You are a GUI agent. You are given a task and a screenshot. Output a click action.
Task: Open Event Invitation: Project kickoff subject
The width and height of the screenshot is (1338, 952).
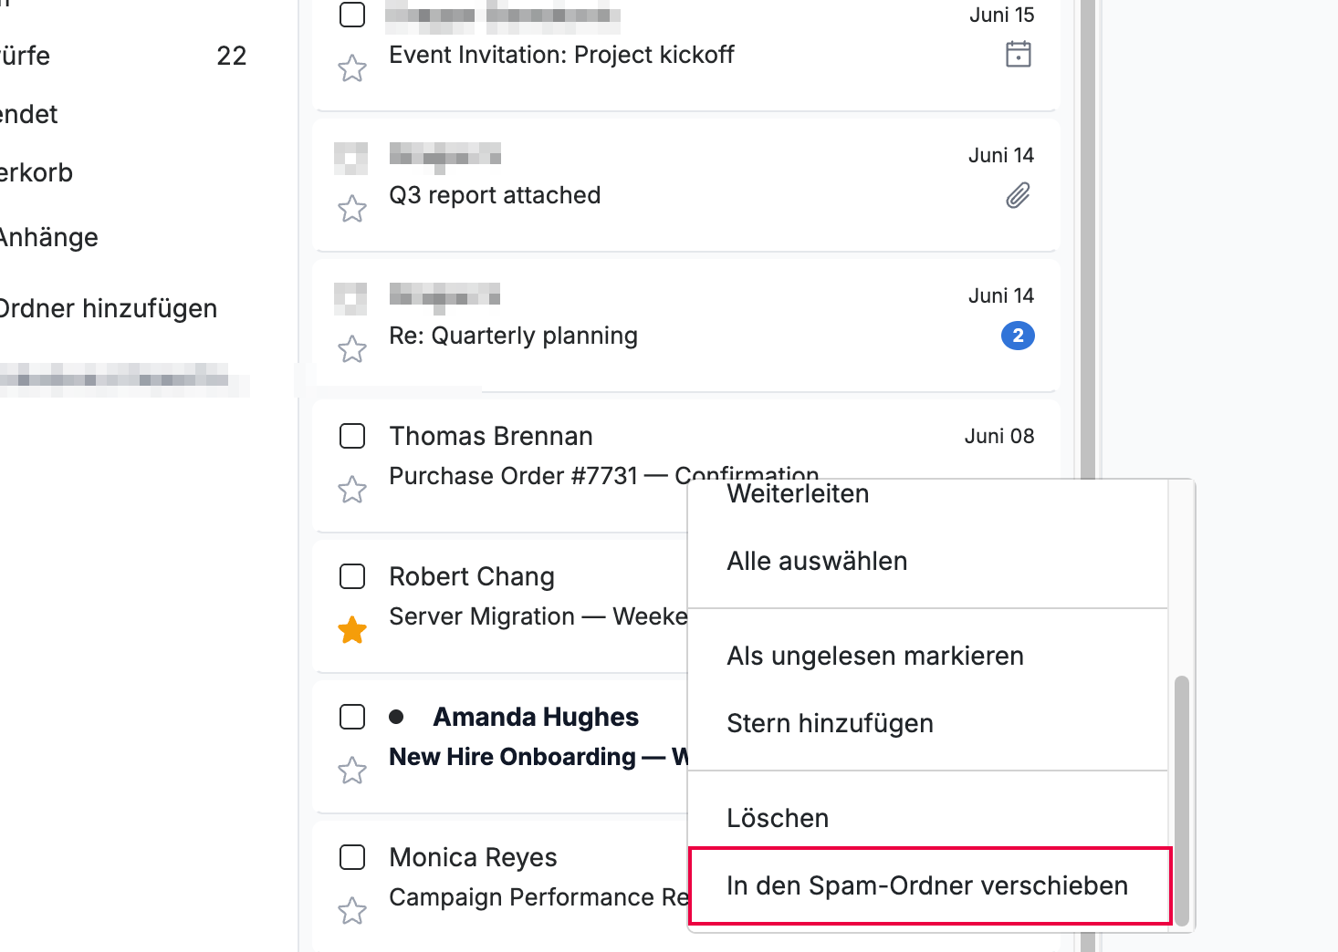(561, 55)
